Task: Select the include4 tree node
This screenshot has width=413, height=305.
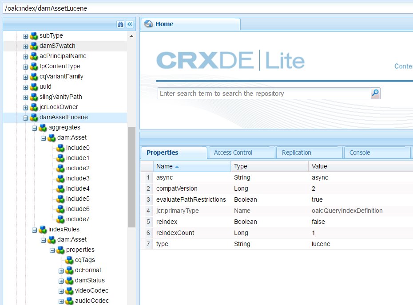Action: [x=78, y=189]
